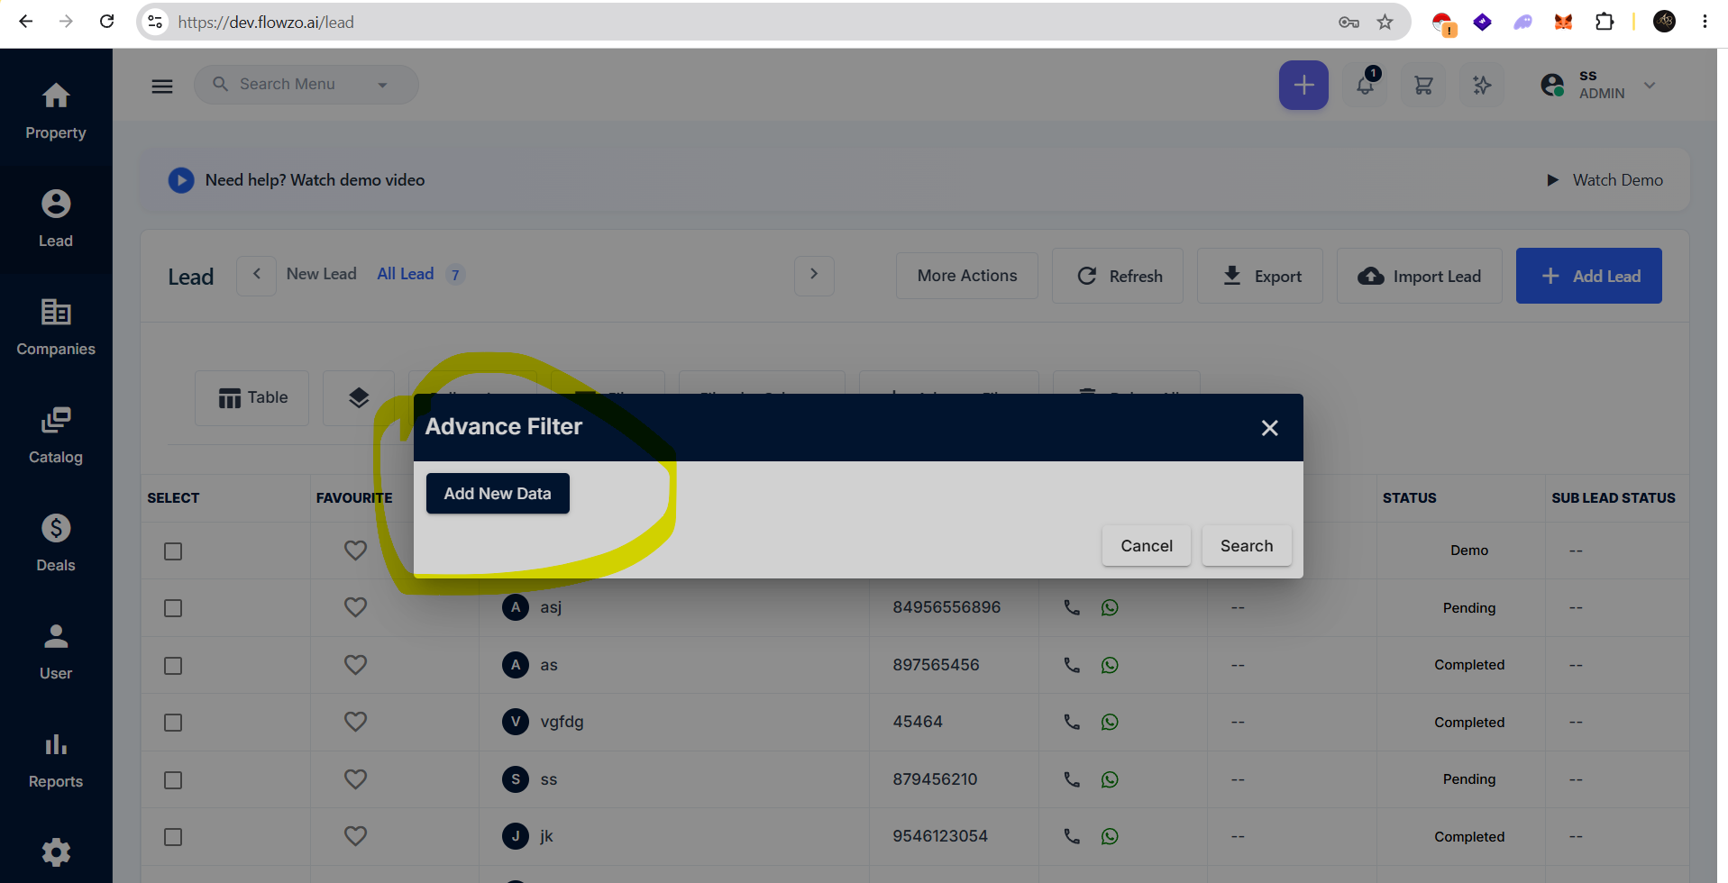Click the STATUS column header
1728x883 pixels.
coord(1410,498)
